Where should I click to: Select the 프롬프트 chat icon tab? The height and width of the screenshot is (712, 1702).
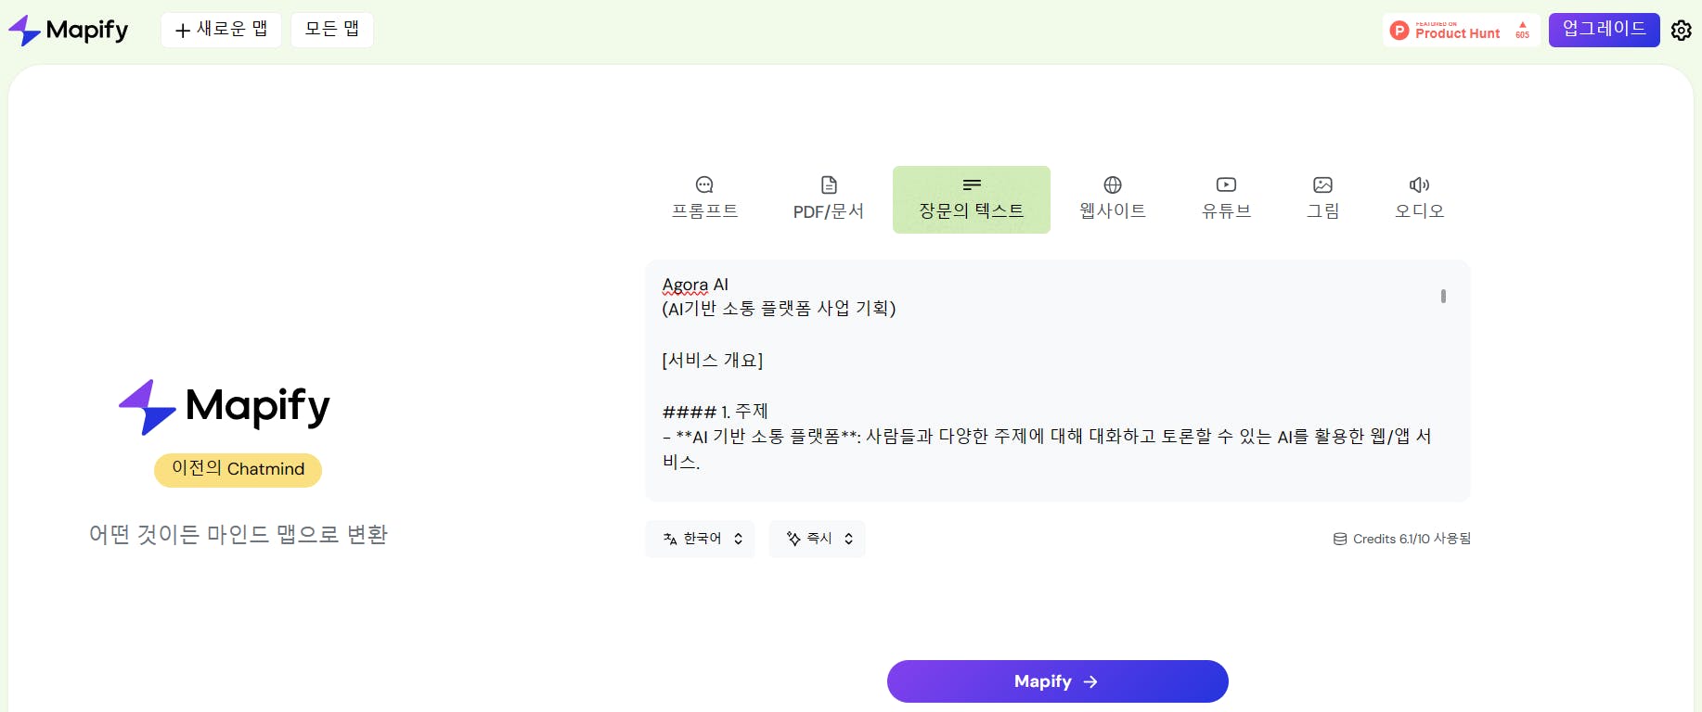704,184
